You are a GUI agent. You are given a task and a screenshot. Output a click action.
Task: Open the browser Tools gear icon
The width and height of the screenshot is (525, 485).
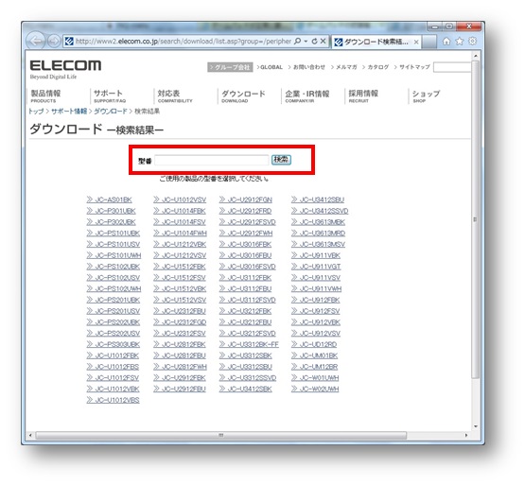472,42
